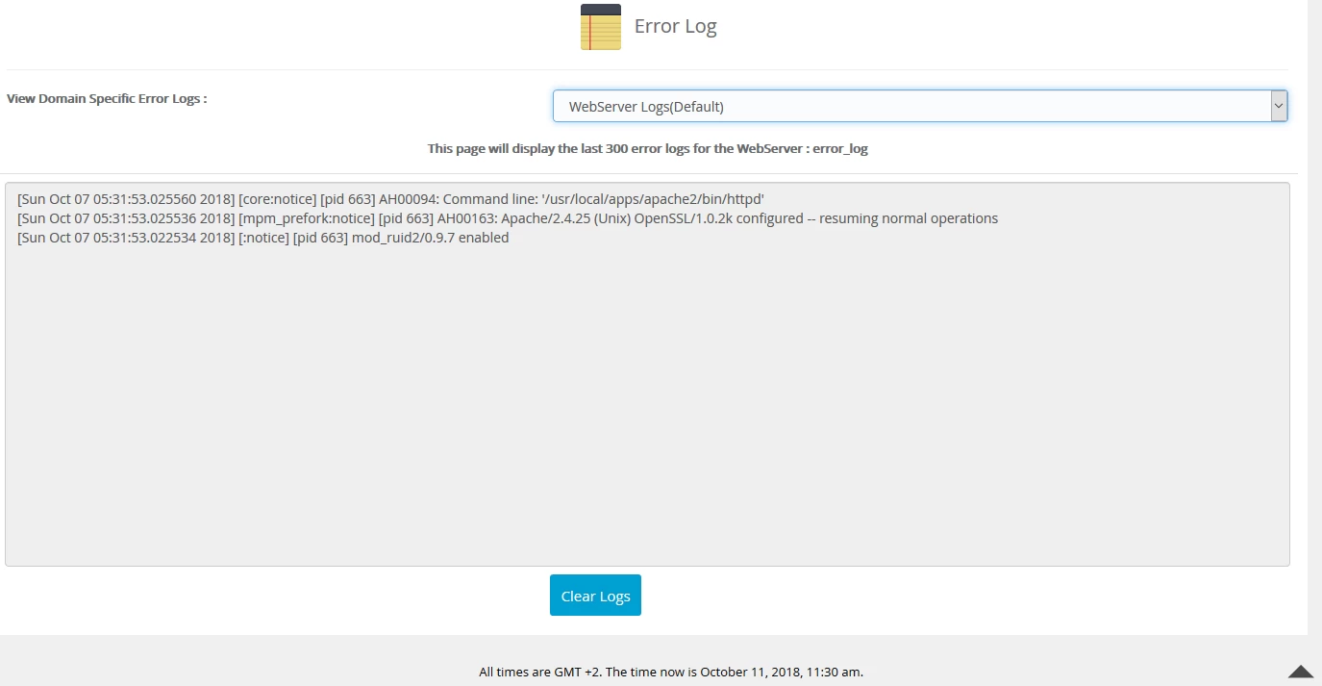Expand the domain error logs selection list
1322x686 pixels.
pos(919,106)
